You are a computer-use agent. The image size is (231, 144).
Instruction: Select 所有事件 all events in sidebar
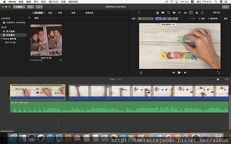tap(9, 35)
